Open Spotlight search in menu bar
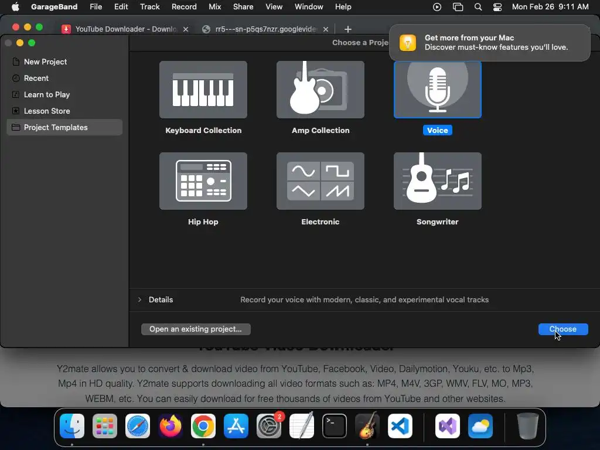 pos(478,7)
